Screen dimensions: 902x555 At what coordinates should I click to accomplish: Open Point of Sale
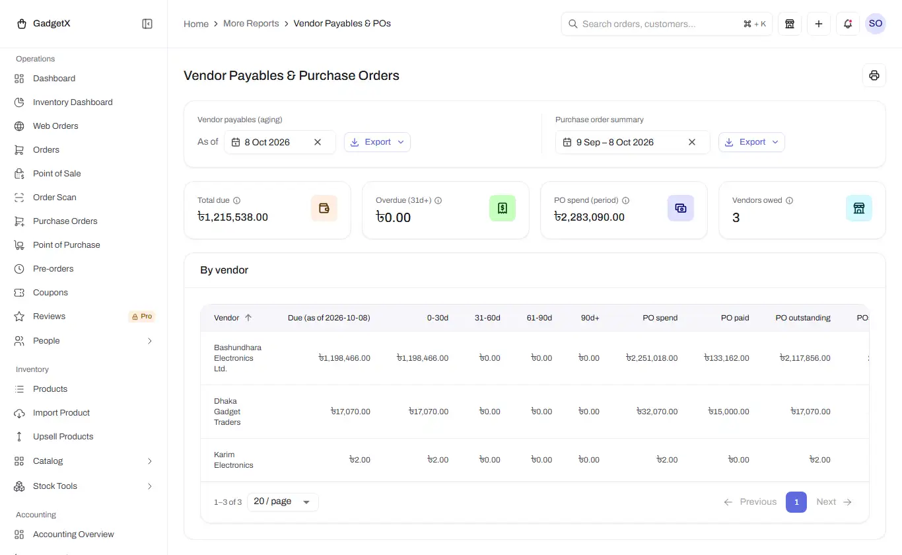84,174
